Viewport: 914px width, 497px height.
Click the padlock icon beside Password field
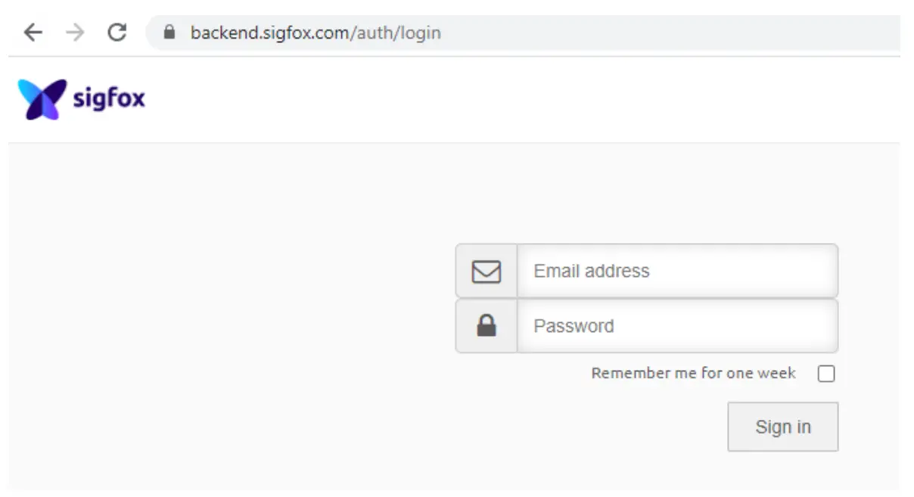point(487,326)
